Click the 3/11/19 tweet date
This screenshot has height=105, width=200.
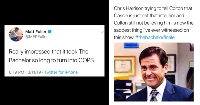point(34,72)
